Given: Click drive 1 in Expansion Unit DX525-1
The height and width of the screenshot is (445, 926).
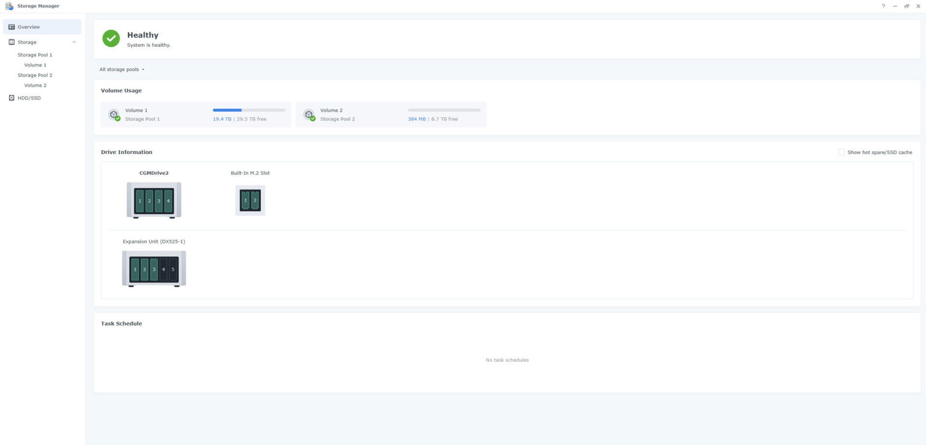Looking at the screenshot, I should point(135,269).
